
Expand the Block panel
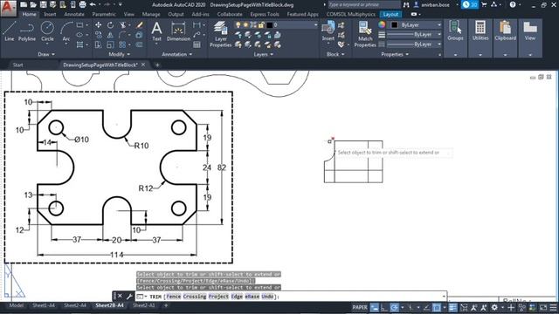pyautogui.click(x=335, y=54)
